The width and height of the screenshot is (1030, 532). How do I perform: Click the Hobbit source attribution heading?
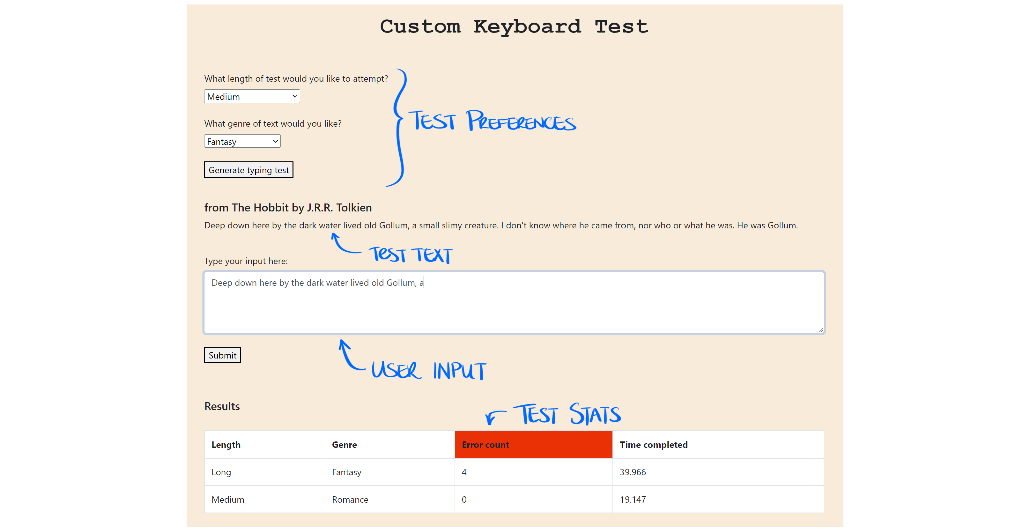click(x=288, y=207)
